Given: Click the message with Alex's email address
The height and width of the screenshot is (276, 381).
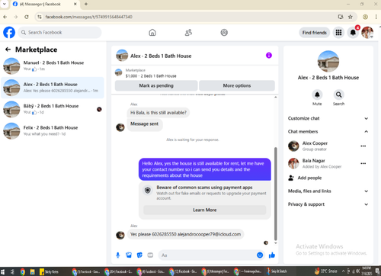Looking at the screenshot, I should point(186,234).
